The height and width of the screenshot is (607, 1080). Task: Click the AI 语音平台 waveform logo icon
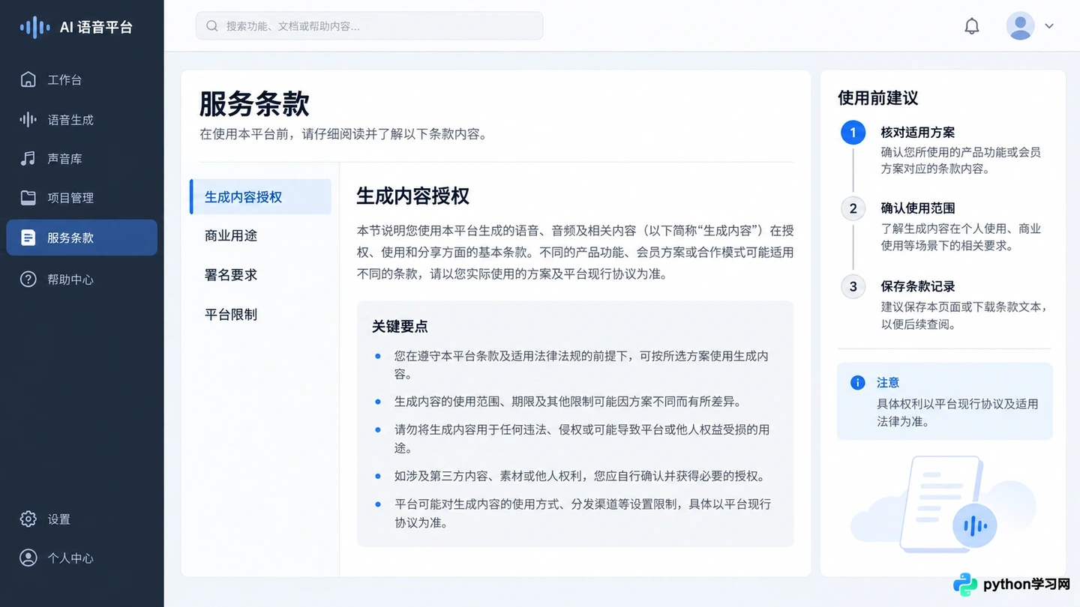(x=35, y=28)
